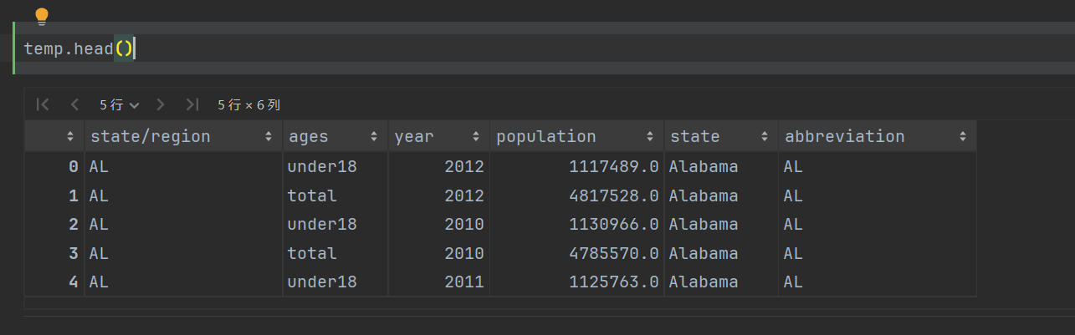Go to first page of results

tap(43, 104)
